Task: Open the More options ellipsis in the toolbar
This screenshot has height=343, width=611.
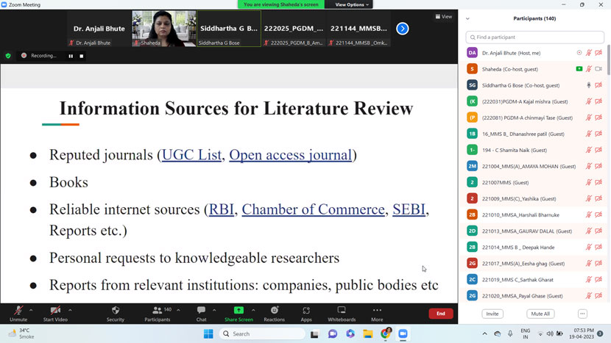Action: [x=377, y=311]
